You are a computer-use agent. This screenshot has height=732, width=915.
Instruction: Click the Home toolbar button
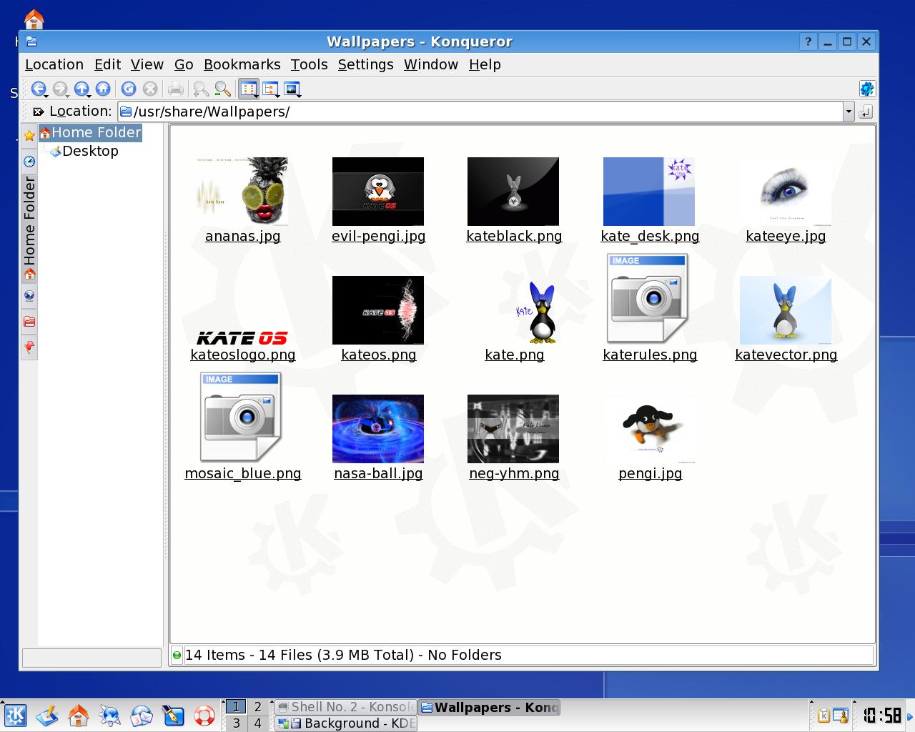[103, 89]
